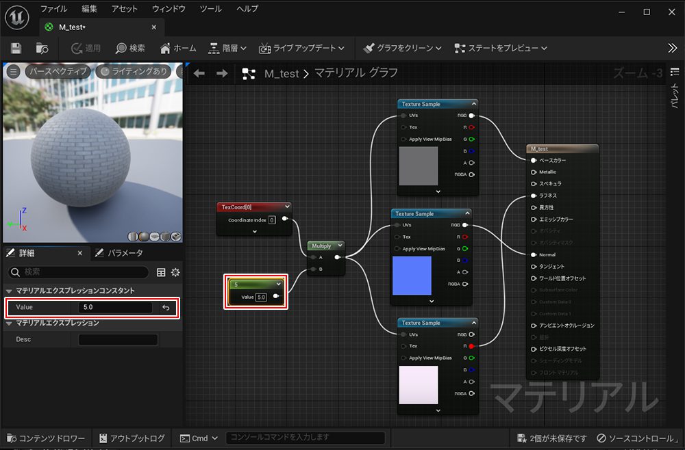Open the Clean Graph dropdown arrow
Viewport: 685px width, 450px height.
(438, 49)
